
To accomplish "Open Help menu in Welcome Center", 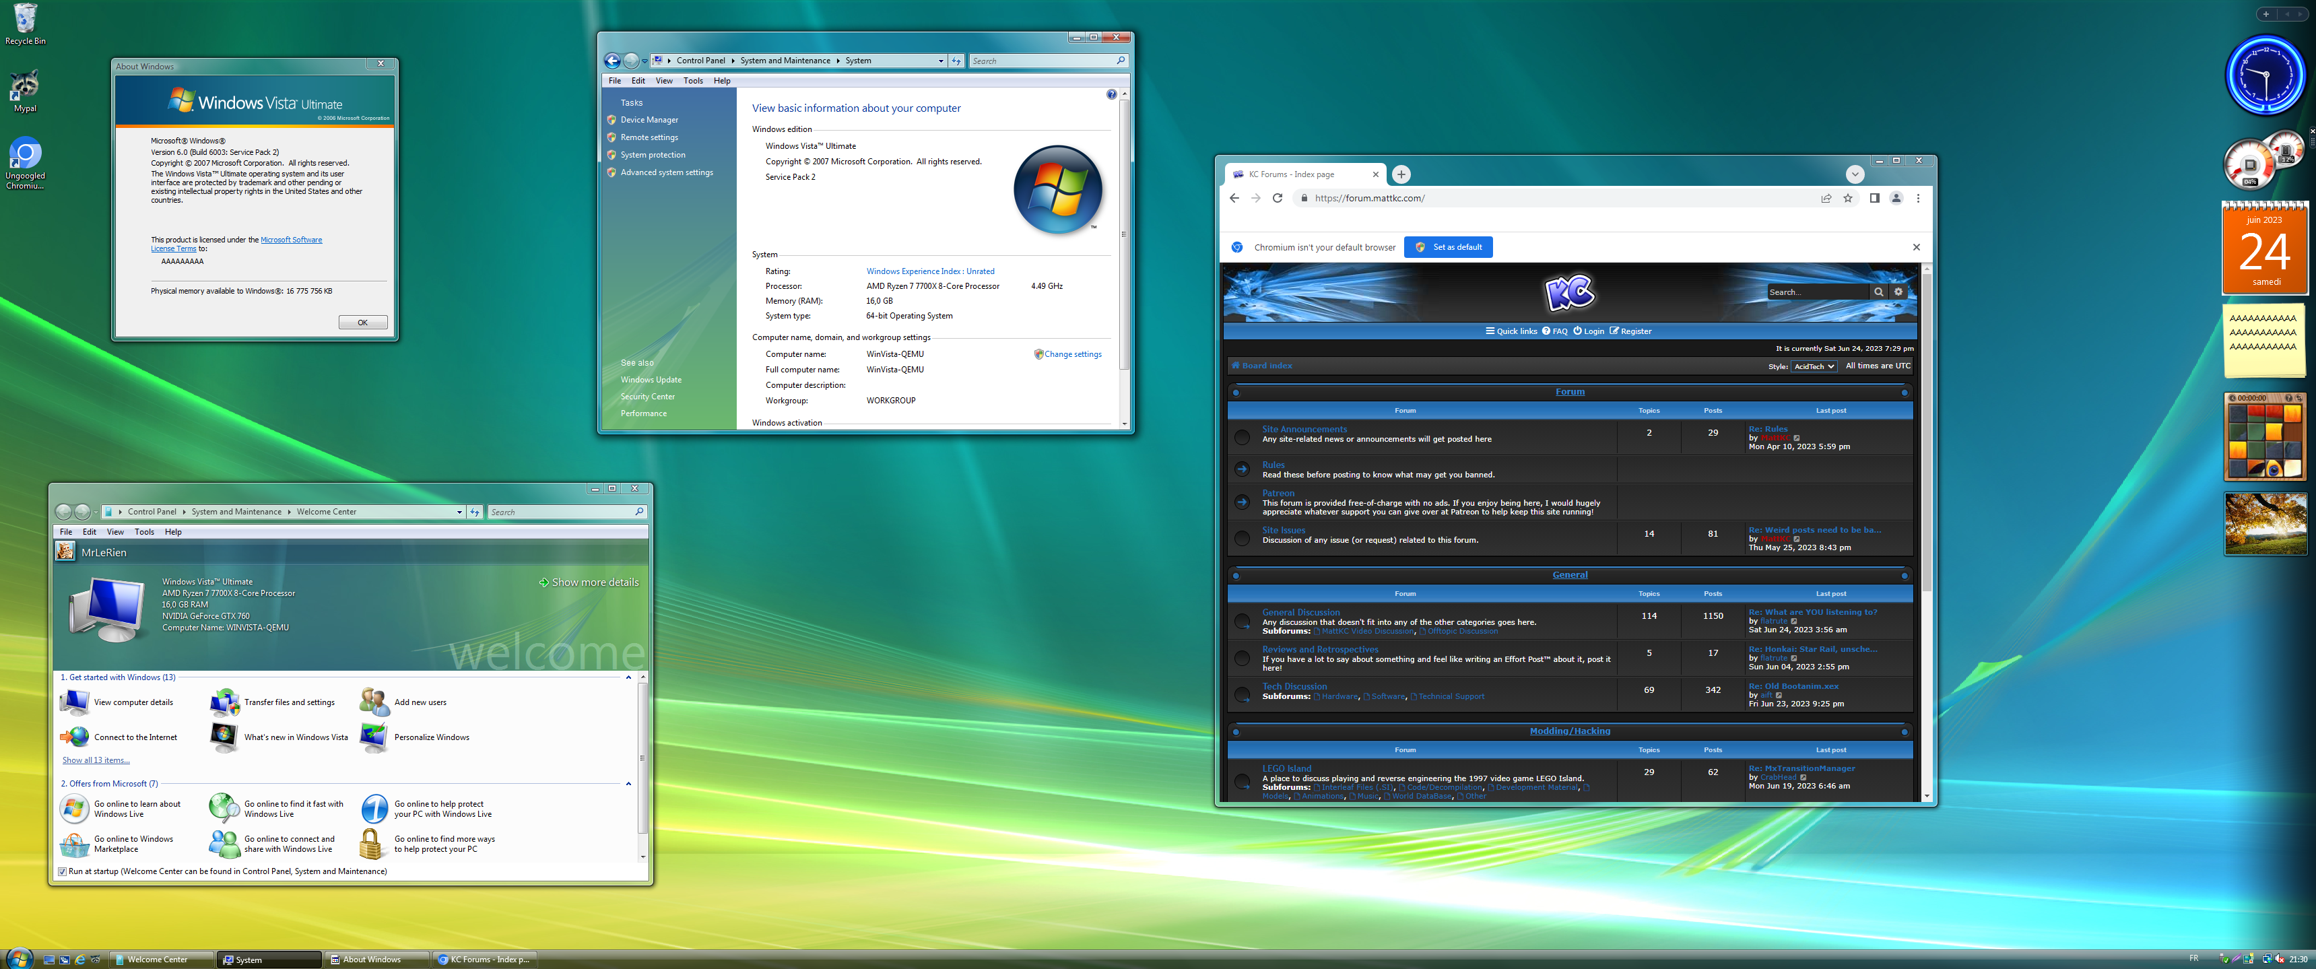I will point(172,532).
